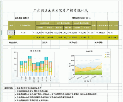Image resolution: width=123 pixels, height=102 pixels.
Task: Select 投资额 header under 本年累计完成数
Action: 59,28
